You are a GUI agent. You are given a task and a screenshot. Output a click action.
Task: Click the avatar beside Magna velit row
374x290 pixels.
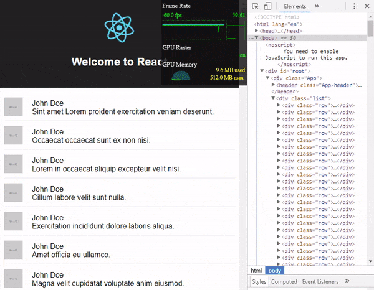point(13,278)
